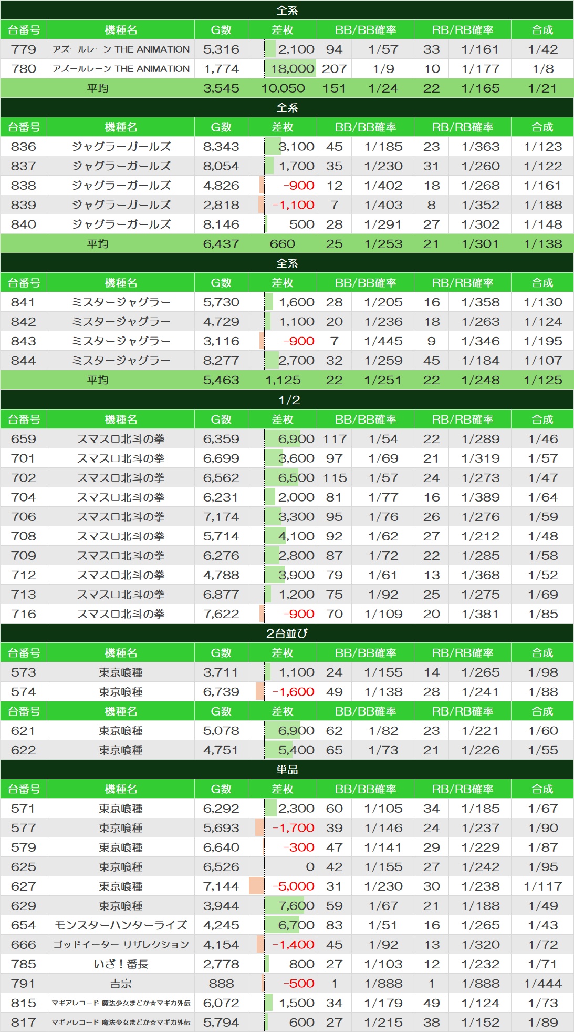The width and height of the screenshot is (574, 1032).
Task: Click the 7,174 game count value
Action: [x=221, y=517]
